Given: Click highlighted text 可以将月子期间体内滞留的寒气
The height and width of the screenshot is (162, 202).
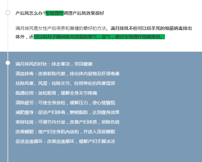Looking at the screenshot, I should coord(65,37).
